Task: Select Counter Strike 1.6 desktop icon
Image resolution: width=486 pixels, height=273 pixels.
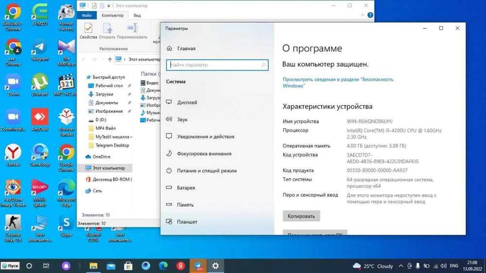Action: pyautogui.click(x=13, y=228)
